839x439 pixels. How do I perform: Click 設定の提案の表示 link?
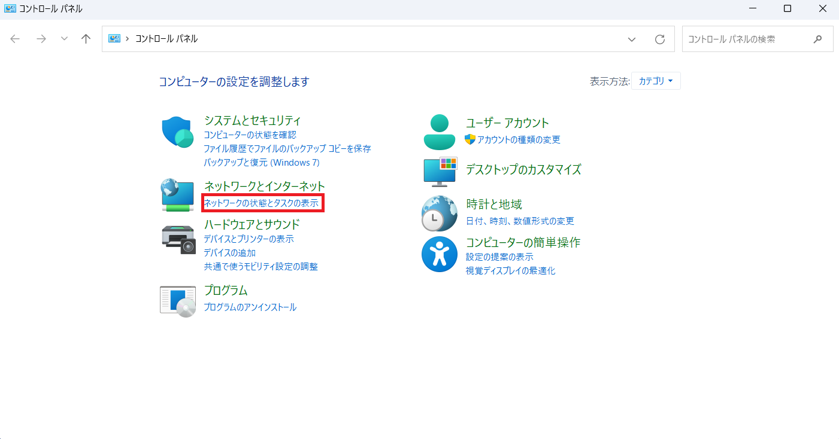tap(499, 257)
